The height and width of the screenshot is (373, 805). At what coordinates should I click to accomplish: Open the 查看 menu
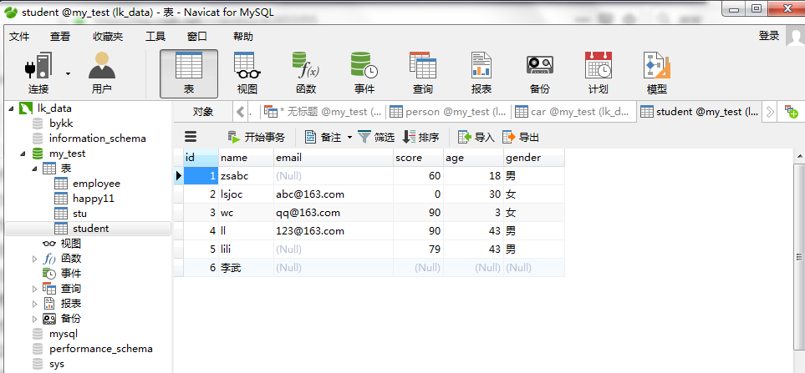(x=59, y=37)
